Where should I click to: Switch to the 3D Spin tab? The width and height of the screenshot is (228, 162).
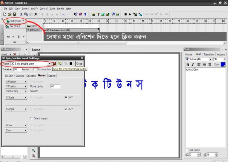point(9,76)
